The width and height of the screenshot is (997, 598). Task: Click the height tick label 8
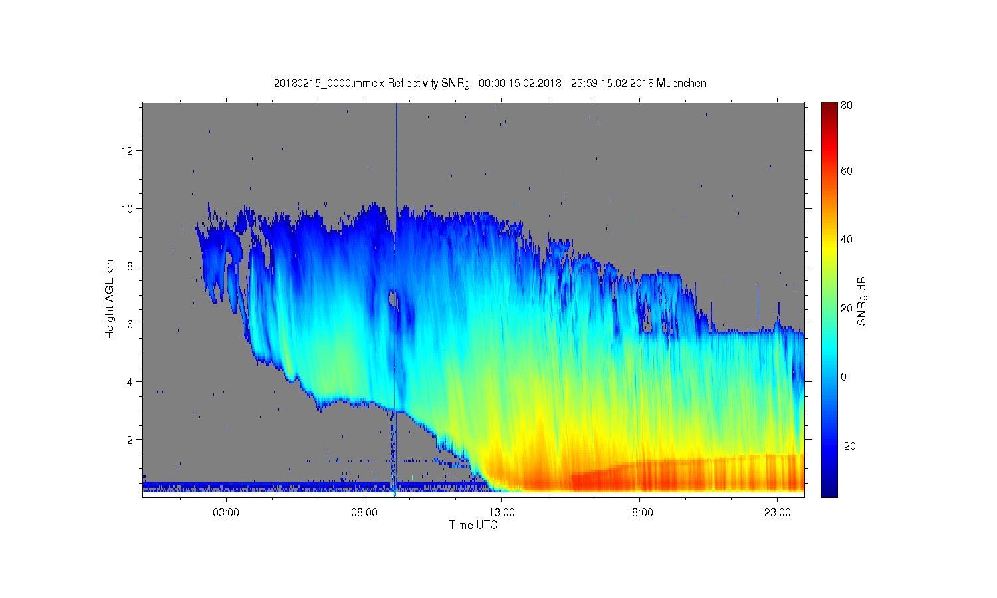[130, 266]
